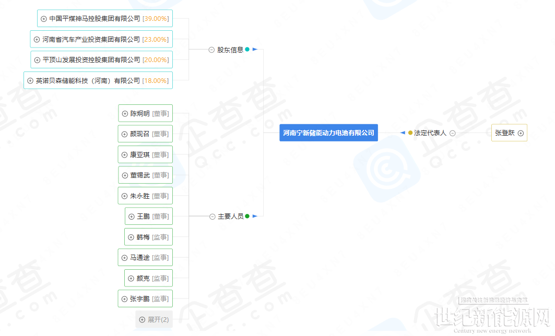The height and width of the screenshot is (336, 555).
Task: Collapse the 股东信息 branch with minus icon
Action: pos(211,50)
